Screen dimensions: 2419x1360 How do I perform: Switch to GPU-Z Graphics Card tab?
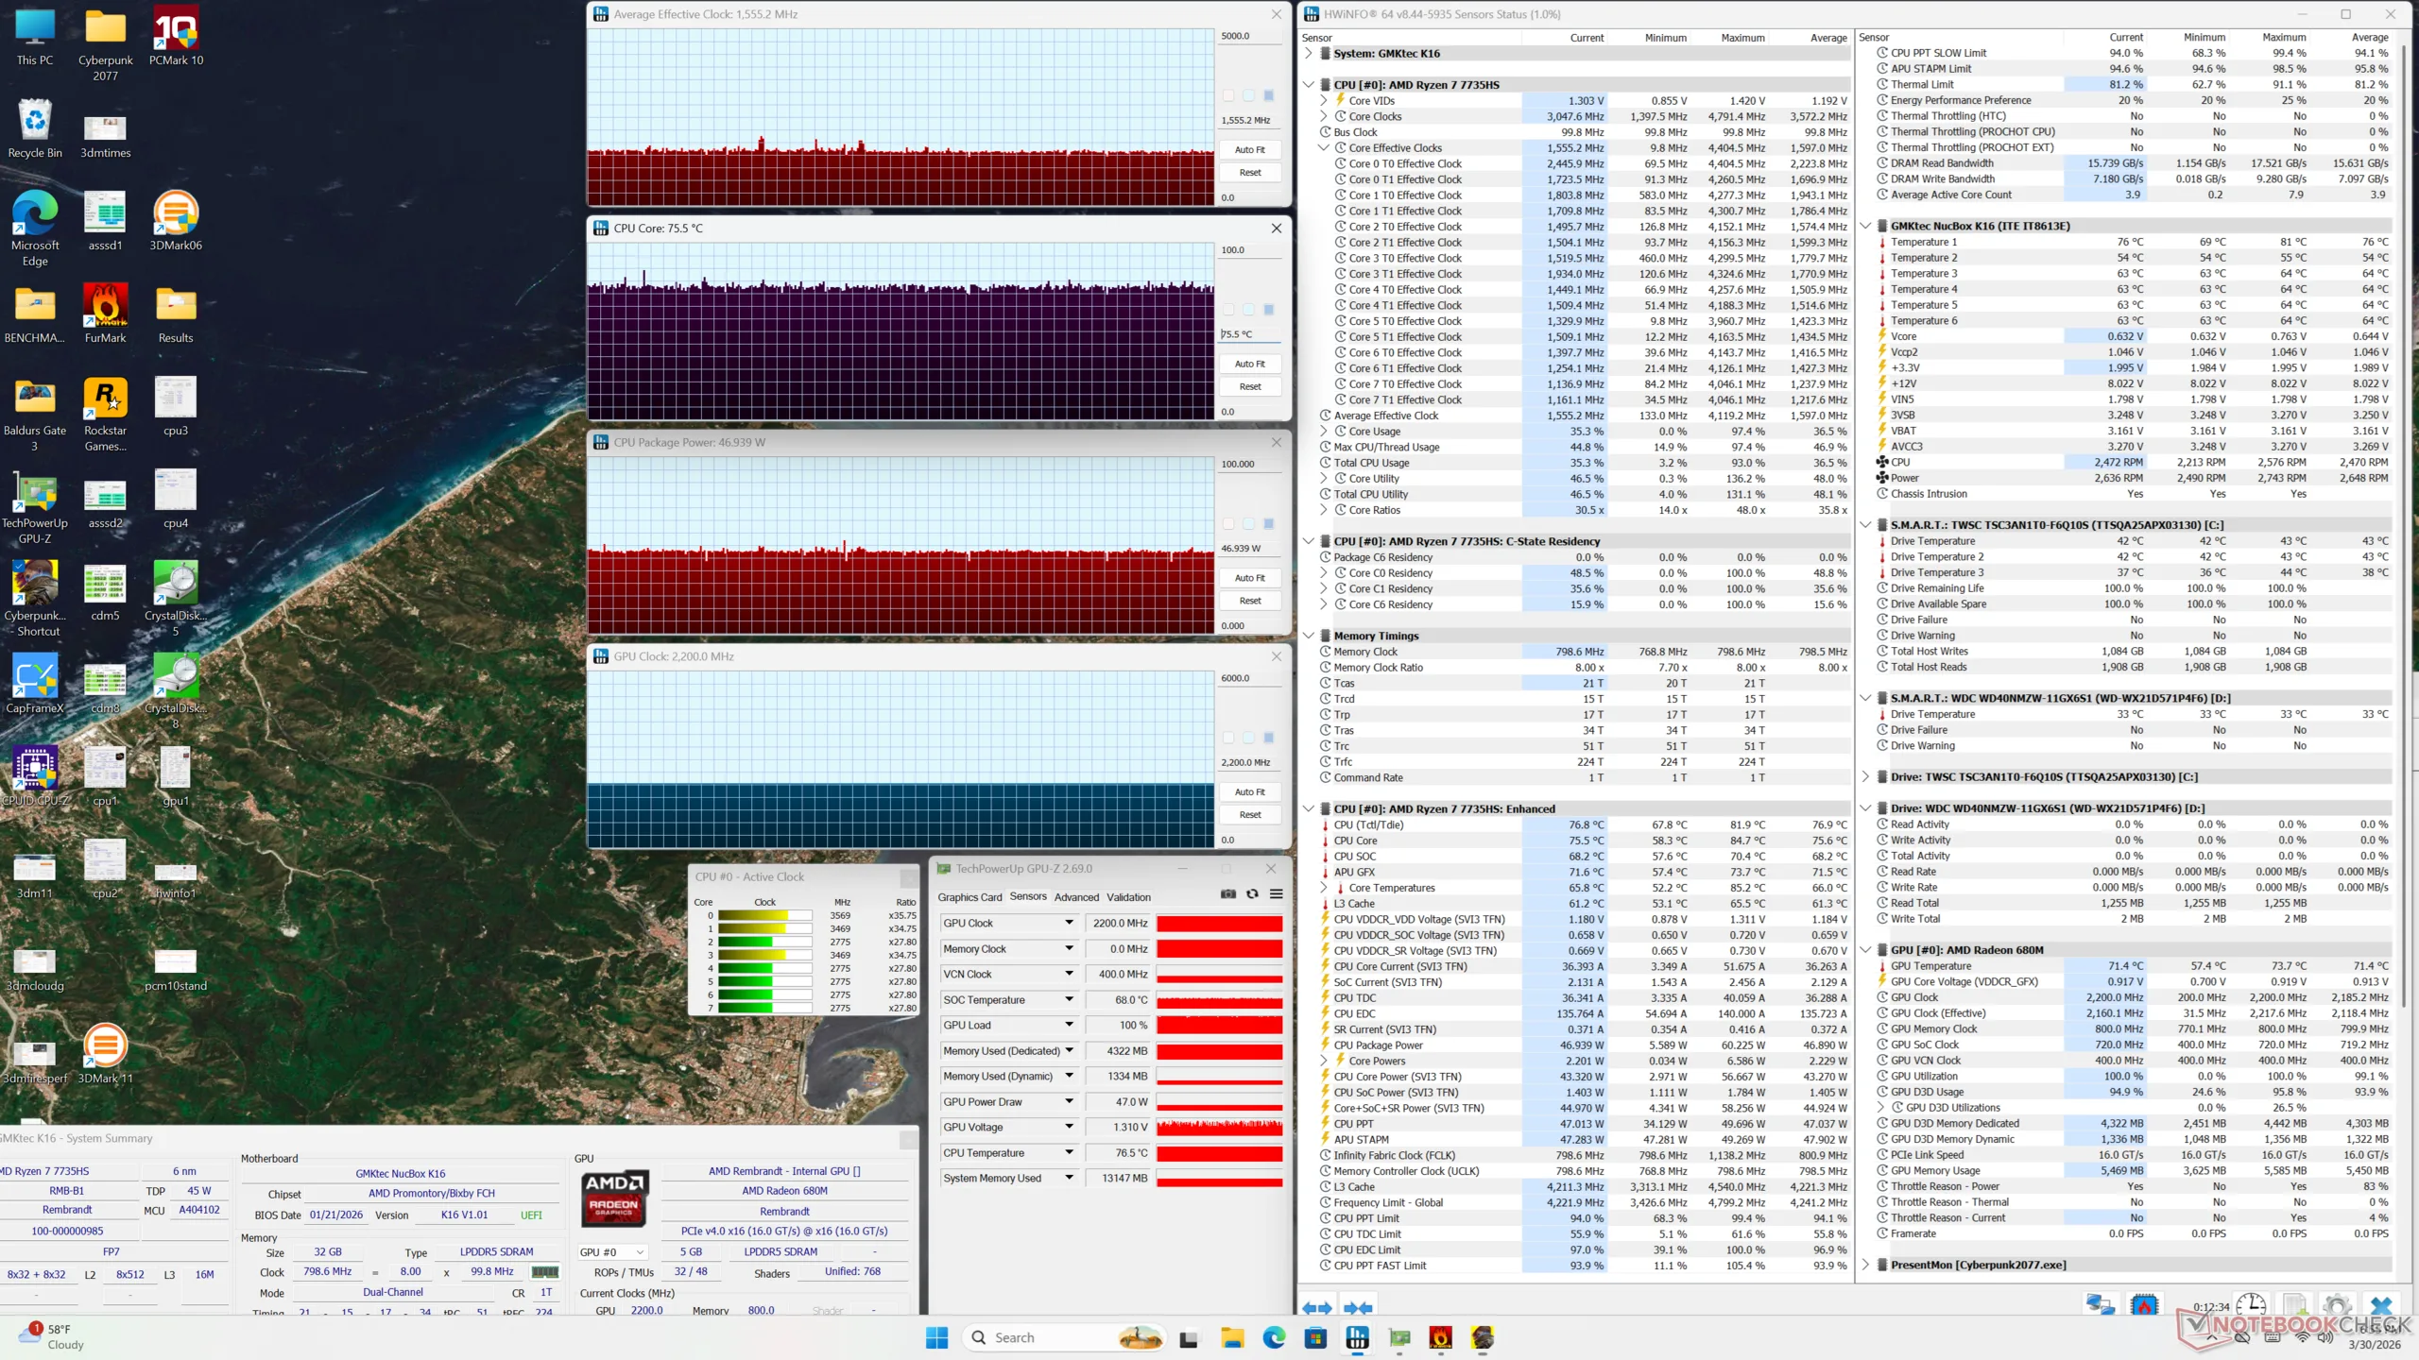(969, 897)
